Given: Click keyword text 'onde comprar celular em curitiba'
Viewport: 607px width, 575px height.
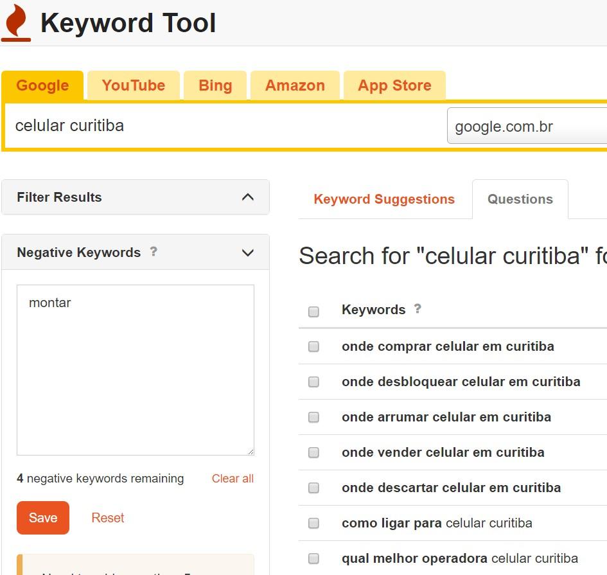Looking at the screenshot, I should [448, 346].
